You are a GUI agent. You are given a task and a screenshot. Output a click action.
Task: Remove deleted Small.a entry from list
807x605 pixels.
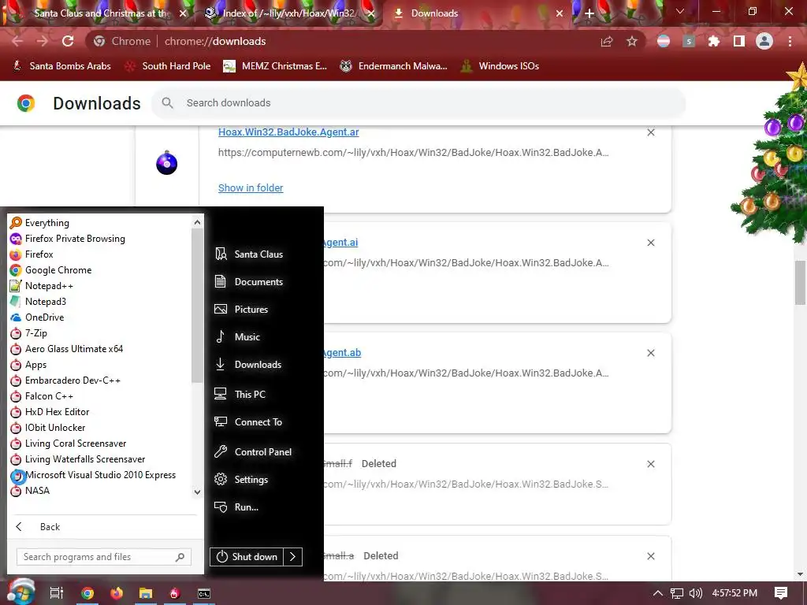pyautogui.click(x=650, y=556)
